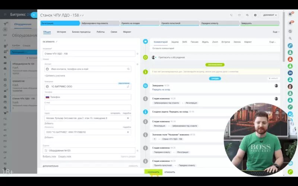This screenshot has height=186, width=298.
Task: Click the magnifier icon in the contact field
Action: click(x=129, y=69)
